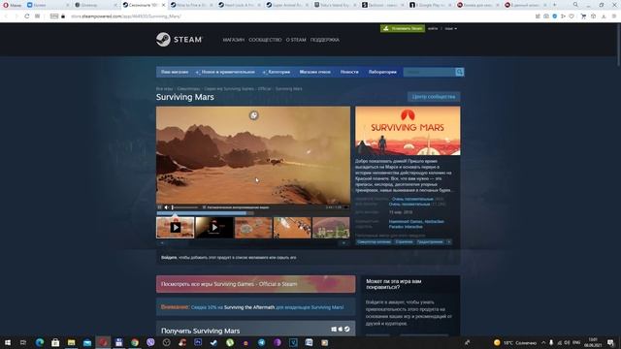Toggle fullscreen for the trailer
621x349 pixels.
[346, 207]
